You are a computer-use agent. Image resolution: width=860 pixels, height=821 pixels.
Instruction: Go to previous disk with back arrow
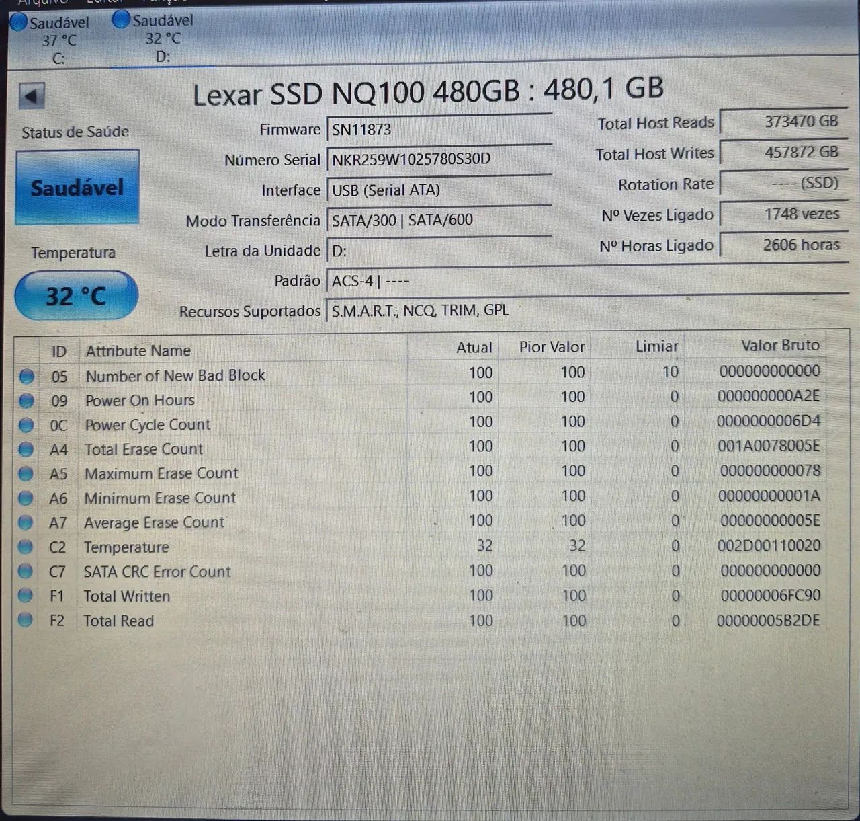tap(32, 95)
